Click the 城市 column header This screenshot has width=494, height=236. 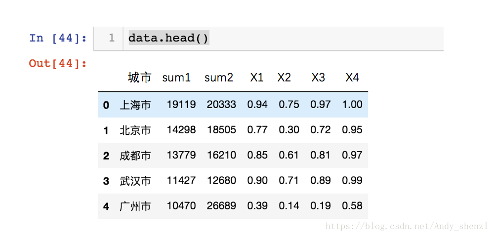pos(140,78)
